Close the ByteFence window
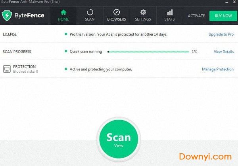 click(x=234, y=2)
